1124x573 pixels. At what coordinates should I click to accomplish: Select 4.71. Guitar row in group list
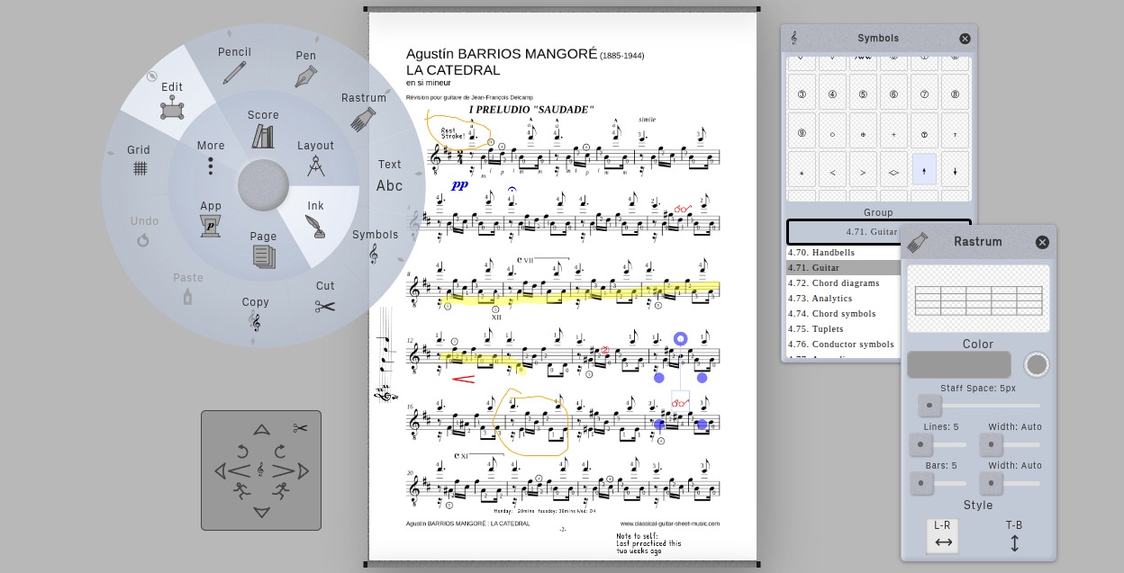coord(843,268)
